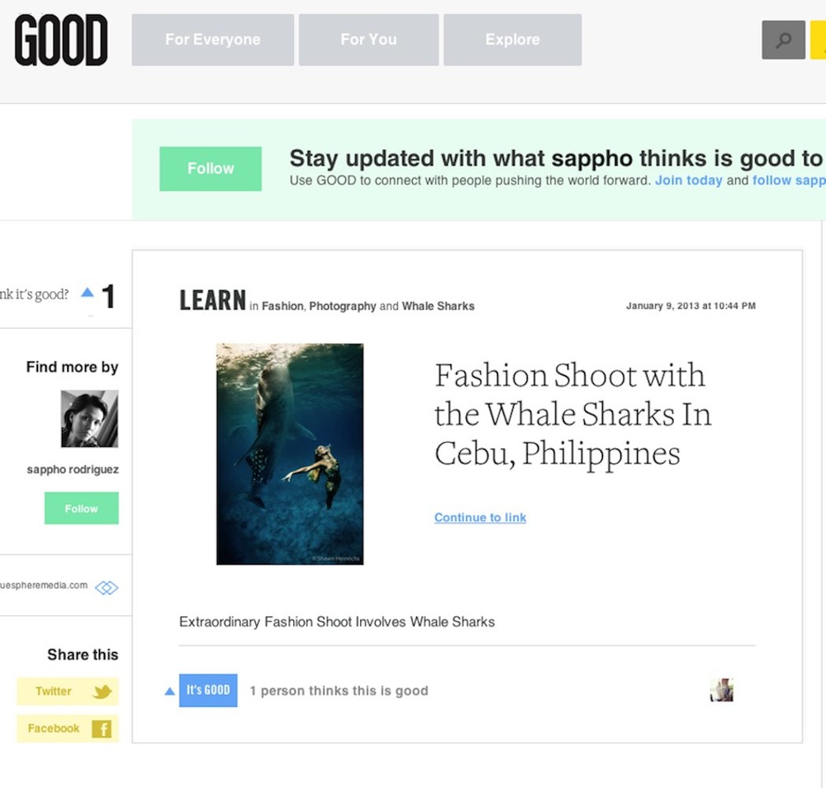Click the whale shark underwater photo thumbnail
The width and height of the screenshot is (826, 788).
click(290, 454)
